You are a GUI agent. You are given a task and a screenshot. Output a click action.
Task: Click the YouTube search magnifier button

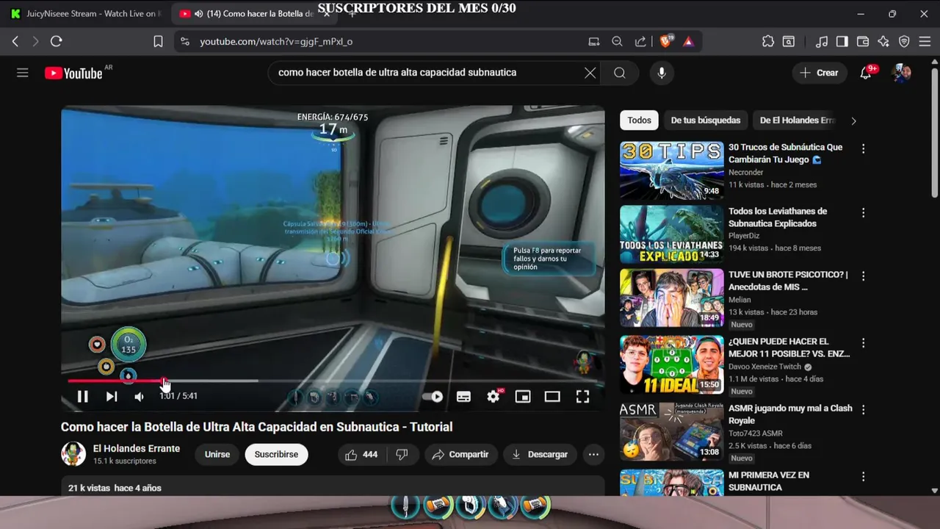tap(620, 73)
